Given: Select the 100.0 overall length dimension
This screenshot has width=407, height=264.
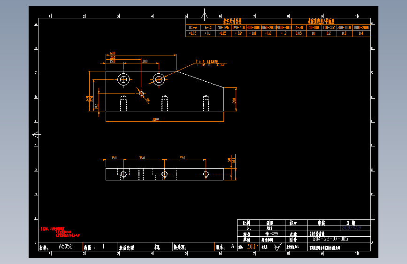Looking at the screenshot, I should (x=155, y=119).
